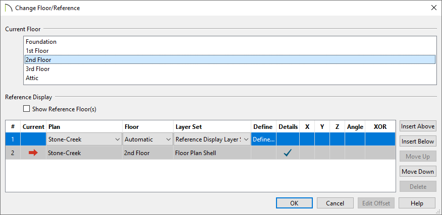Click the red current-row arrow icon
Screen dimensions: 442x215
[33, 153]
